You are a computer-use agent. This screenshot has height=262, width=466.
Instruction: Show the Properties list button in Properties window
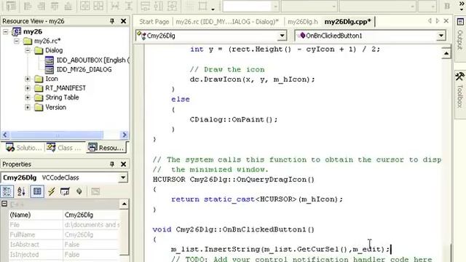(x=37, y=191)
